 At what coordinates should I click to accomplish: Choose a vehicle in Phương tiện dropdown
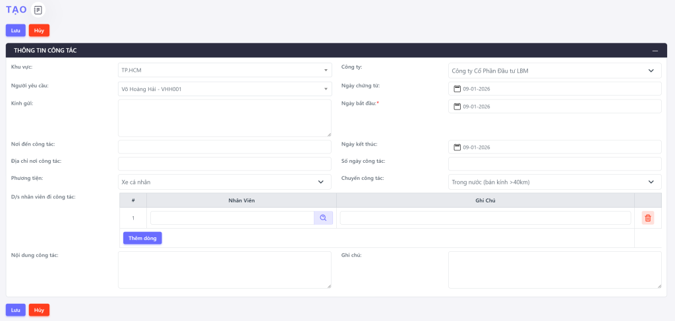pyautogui.click(x=224, y=182)
